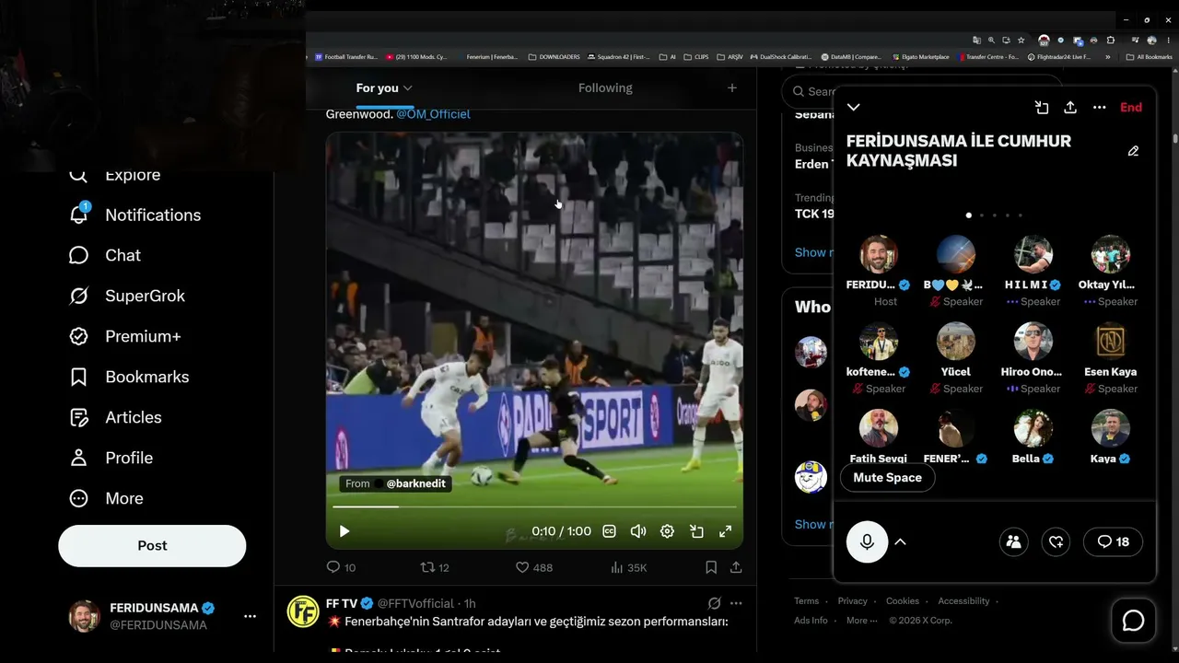This screenshot has height=663, width=1179.
Task: Open the Privacy footer link
Action: [x=852, y=601]
